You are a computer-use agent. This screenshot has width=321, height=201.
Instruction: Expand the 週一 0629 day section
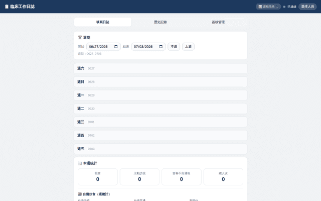click(x=160, y=95)
